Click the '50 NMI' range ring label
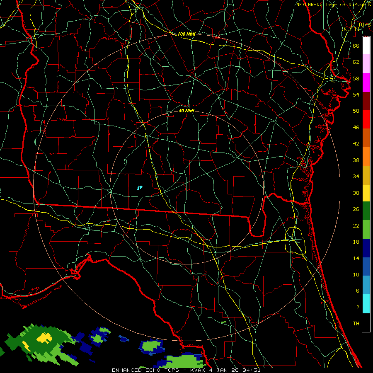The image size is (373, 373). pyautogui.click(x=186, y=111)
